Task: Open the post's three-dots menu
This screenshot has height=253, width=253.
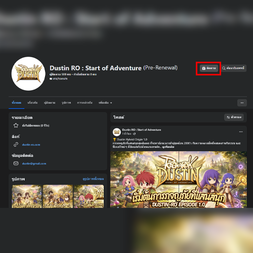Action: (241, 132)
